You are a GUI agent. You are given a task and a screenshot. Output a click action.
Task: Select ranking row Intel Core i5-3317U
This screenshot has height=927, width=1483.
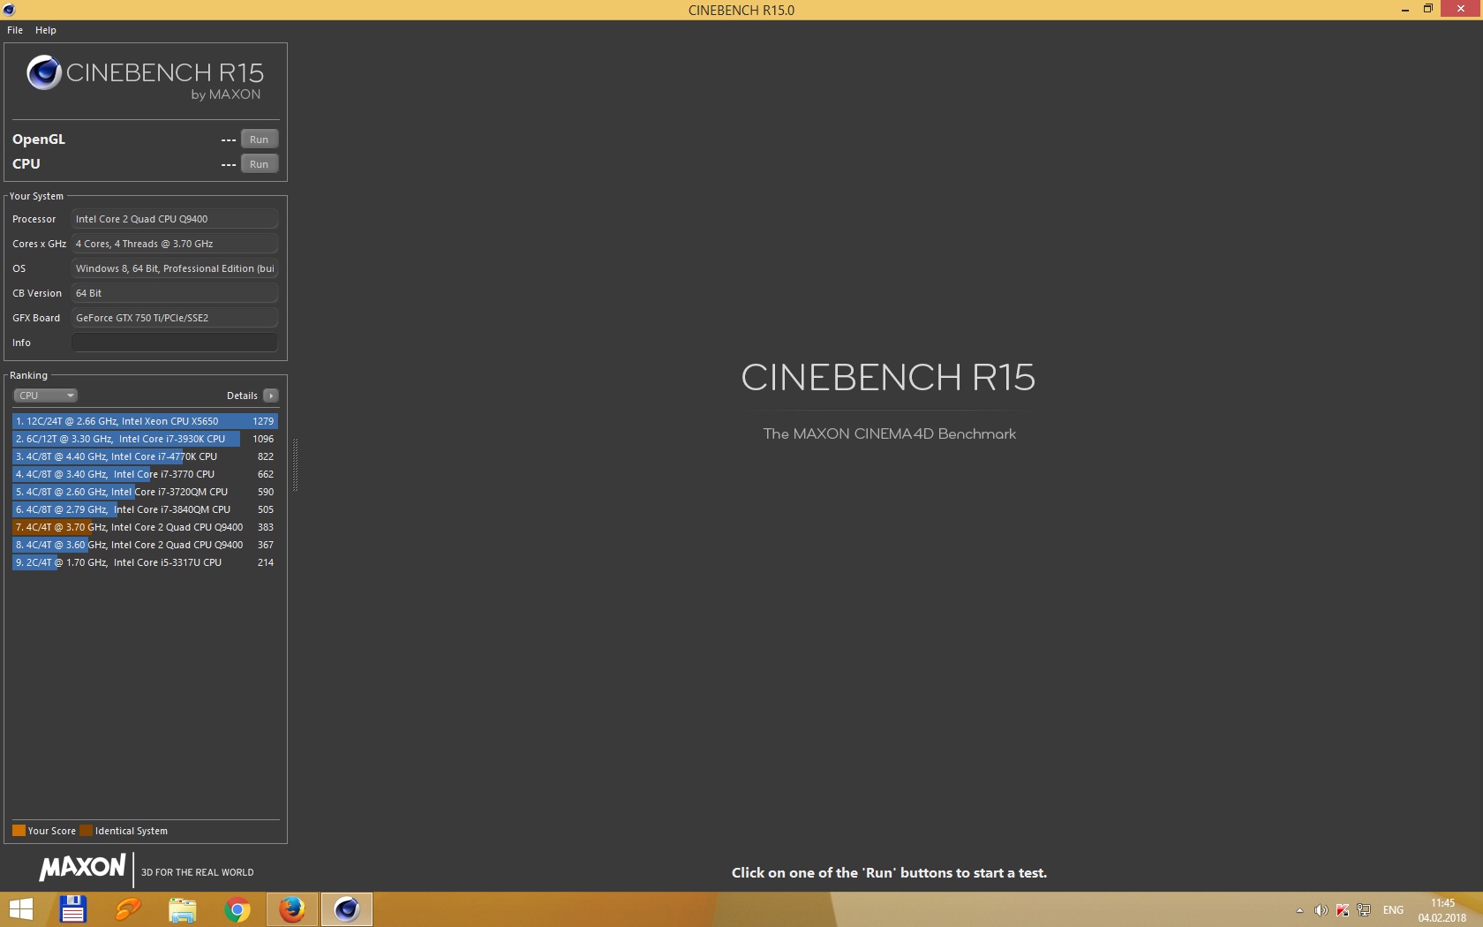pyautogui.click(x=146, y=562)
